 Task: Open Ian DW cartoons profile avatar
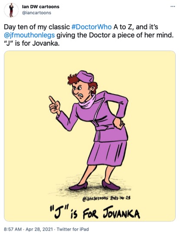point(11,10)
